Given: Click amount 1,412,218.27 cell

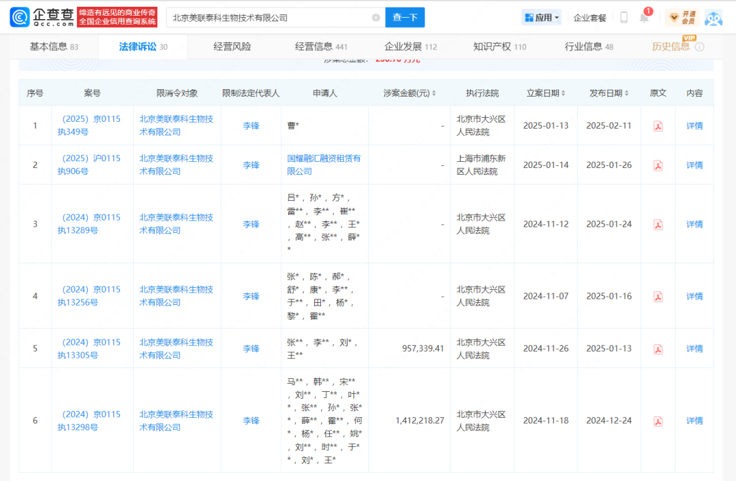Looking at the screenshot, I should coord(420,420).
